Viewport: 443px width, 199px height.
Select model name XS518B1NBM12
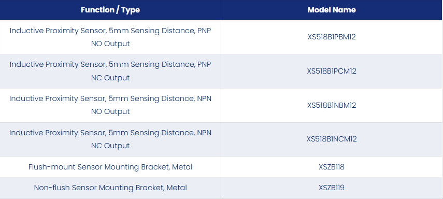332,105
